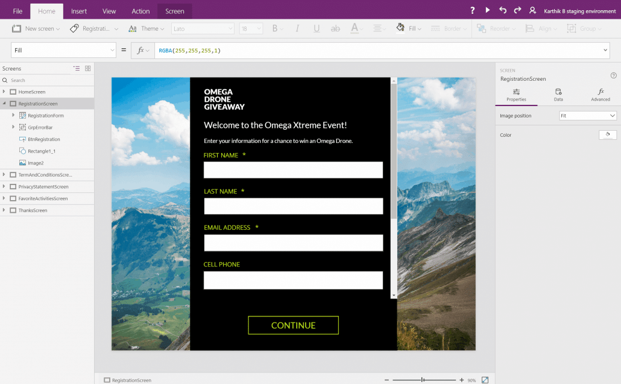Select ThanksScreen in the screens tree
The image size is (621, 384).
(x=33, y=210)
